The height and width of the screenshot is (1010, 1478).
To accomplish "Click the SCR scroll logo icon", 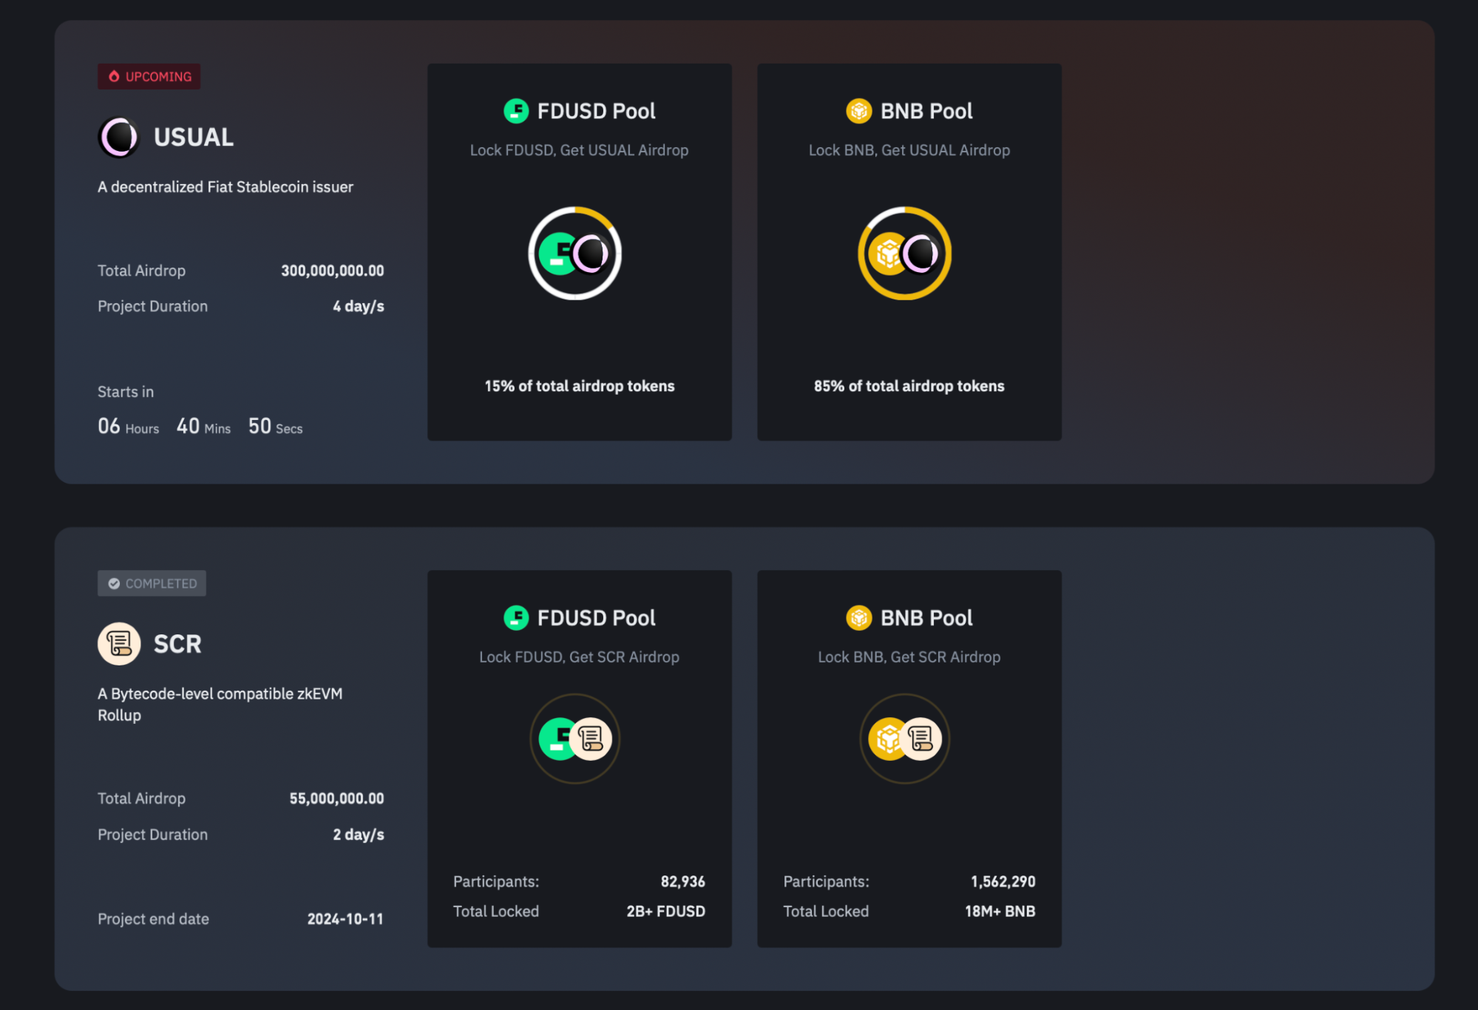I will point(119,644).
